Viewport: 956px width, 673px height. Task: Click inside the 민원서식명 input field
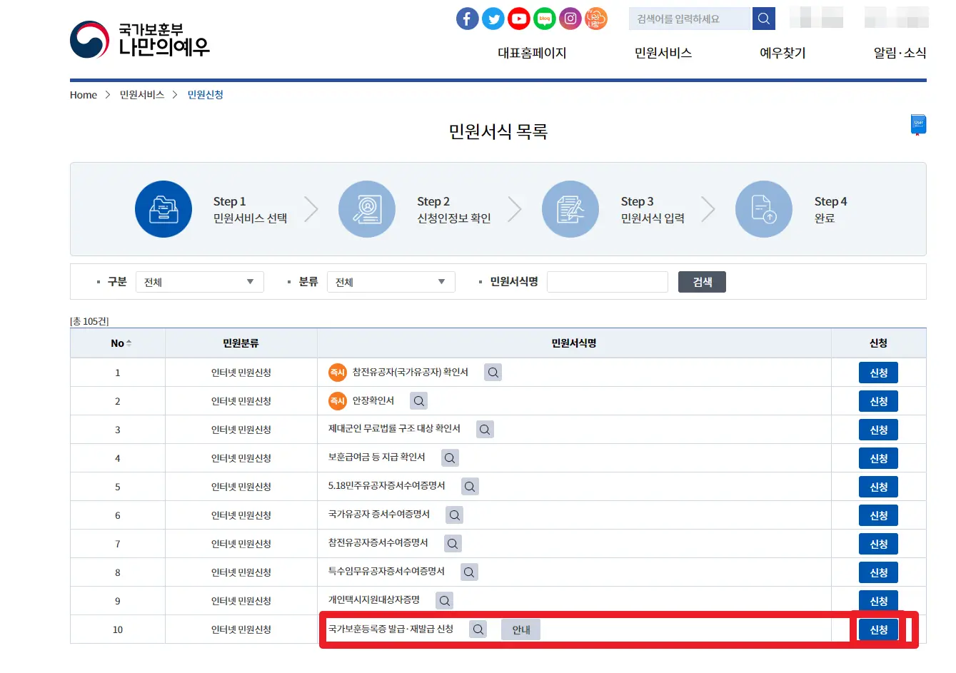pos(607,281)
